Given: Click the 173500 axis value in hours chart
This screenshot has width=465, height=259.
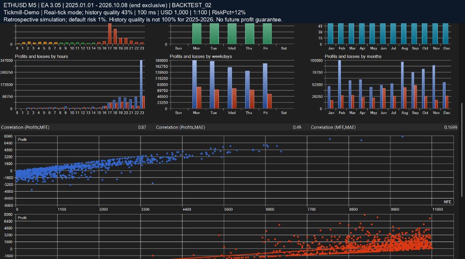Looking at the screenshot, I should (x=6, y=84).
